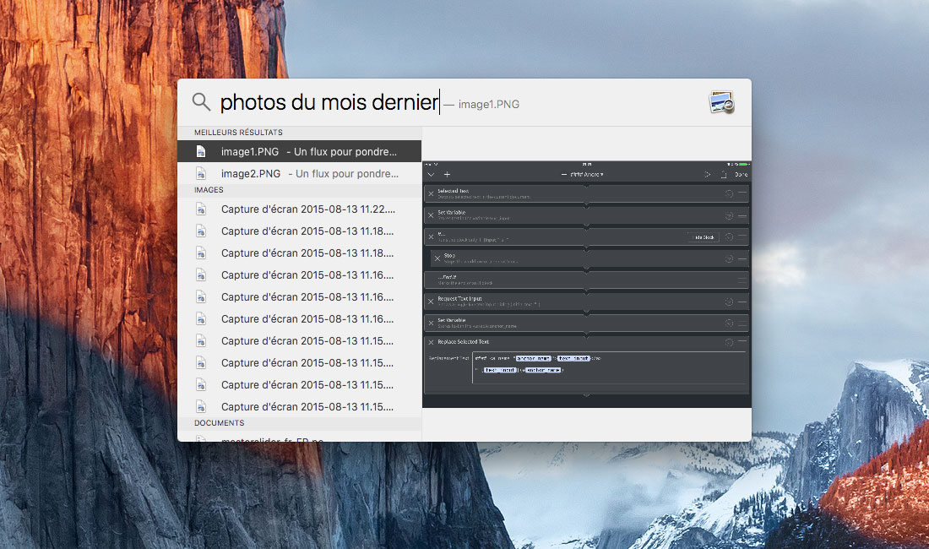
Task: Click file icon of Capture d'écran 11.22
Action: [202, 209]
